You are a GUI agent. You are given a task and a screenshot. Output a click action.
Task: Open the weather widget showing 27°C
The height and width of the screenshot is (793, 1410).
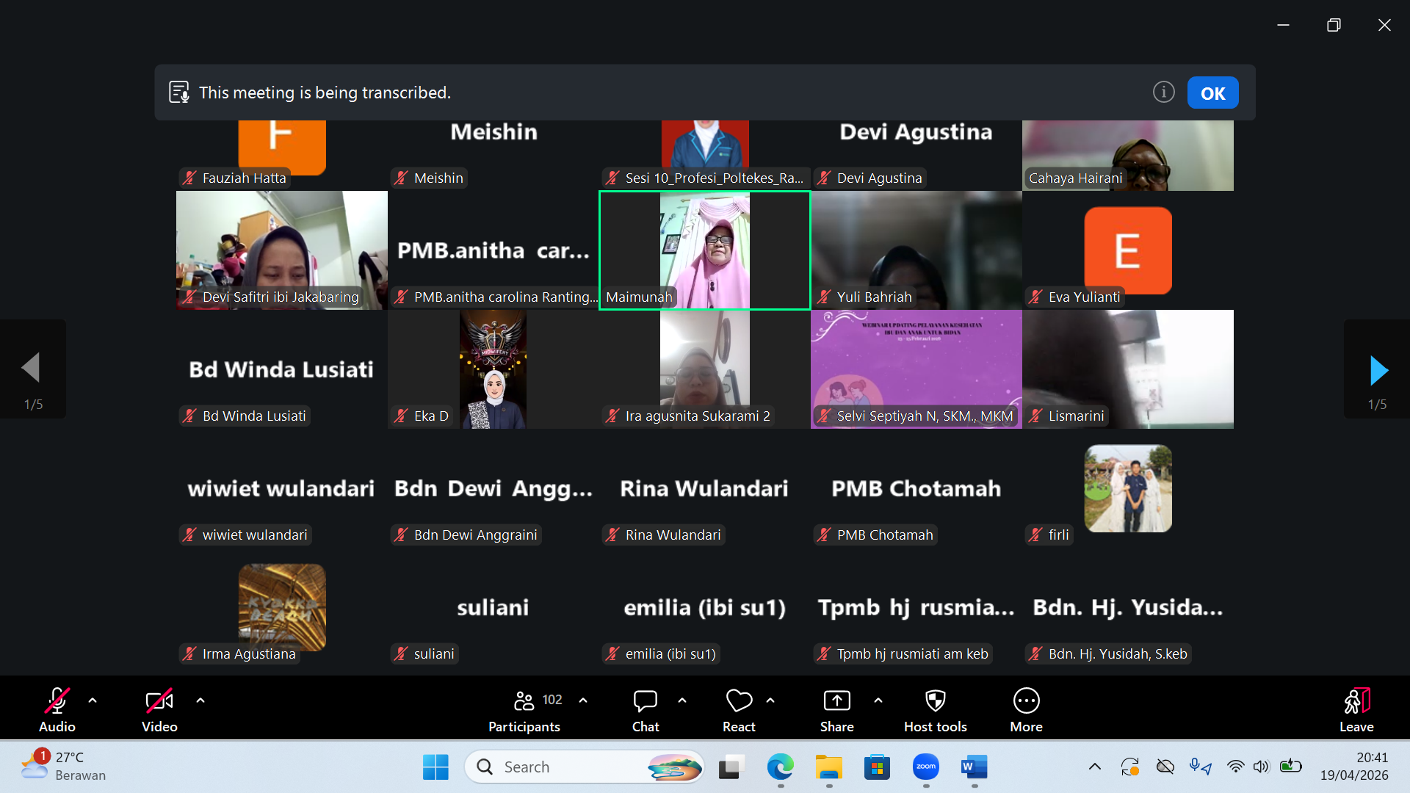point(65,766)
